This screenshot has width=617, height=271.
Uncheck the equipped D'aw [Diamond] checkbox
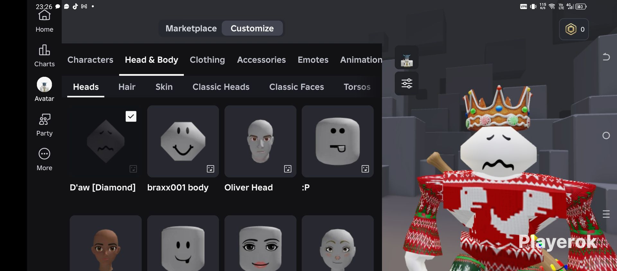point(131,116)
